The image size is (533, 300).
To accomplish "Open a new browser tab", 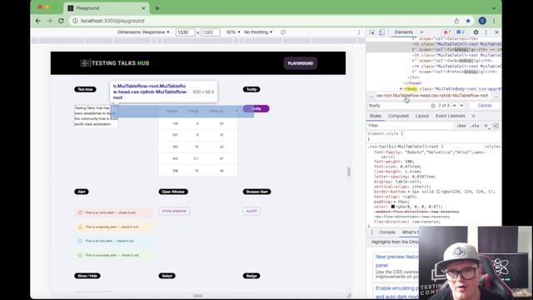I will pyautogui.click(x=157, y=8).
